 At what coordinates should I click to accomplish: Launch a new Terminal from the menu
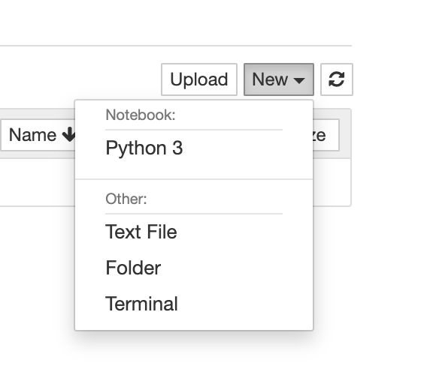[141, 304]
